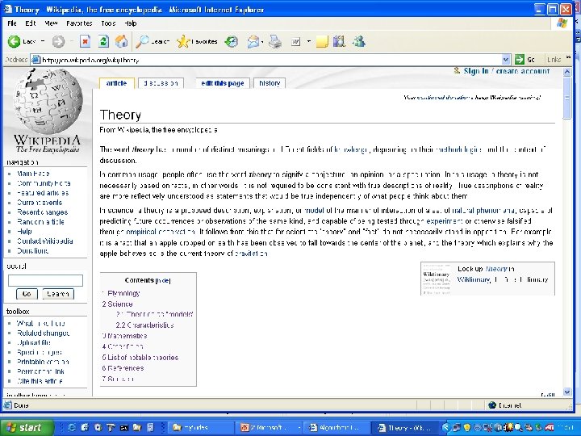Open the Random article sidebar link
581x436 pixels.
point(40,222)
